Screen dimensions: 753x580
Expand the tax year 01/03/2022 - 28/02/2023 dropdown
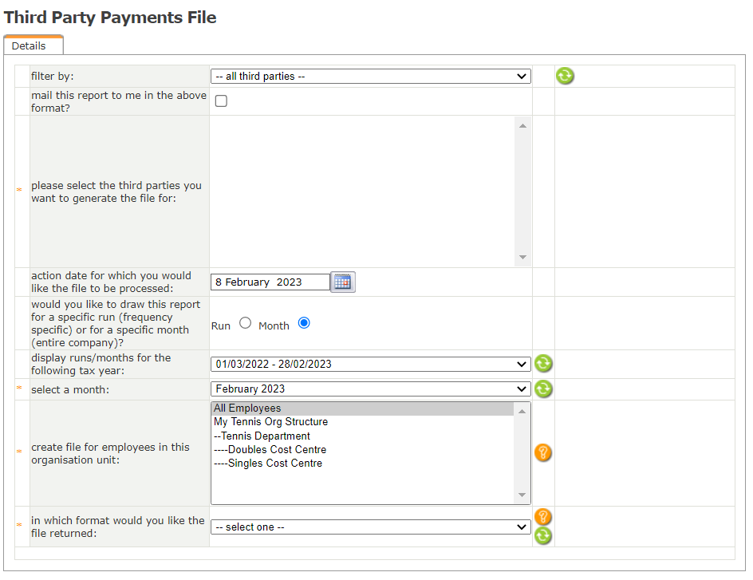370,364
